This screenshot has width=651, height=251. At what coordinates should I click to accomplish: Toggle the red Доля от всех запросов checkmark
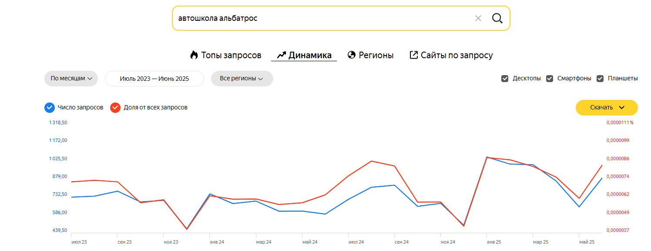[115, 107]
